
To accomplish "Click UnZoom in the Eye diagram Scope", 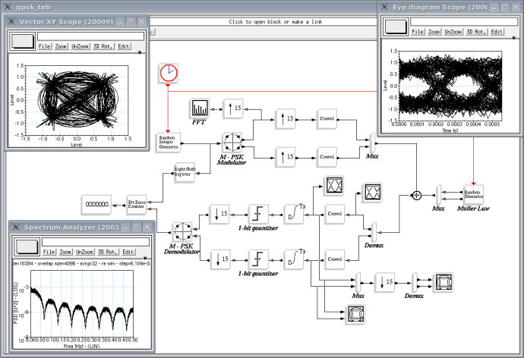I will [x=453, y=32].
